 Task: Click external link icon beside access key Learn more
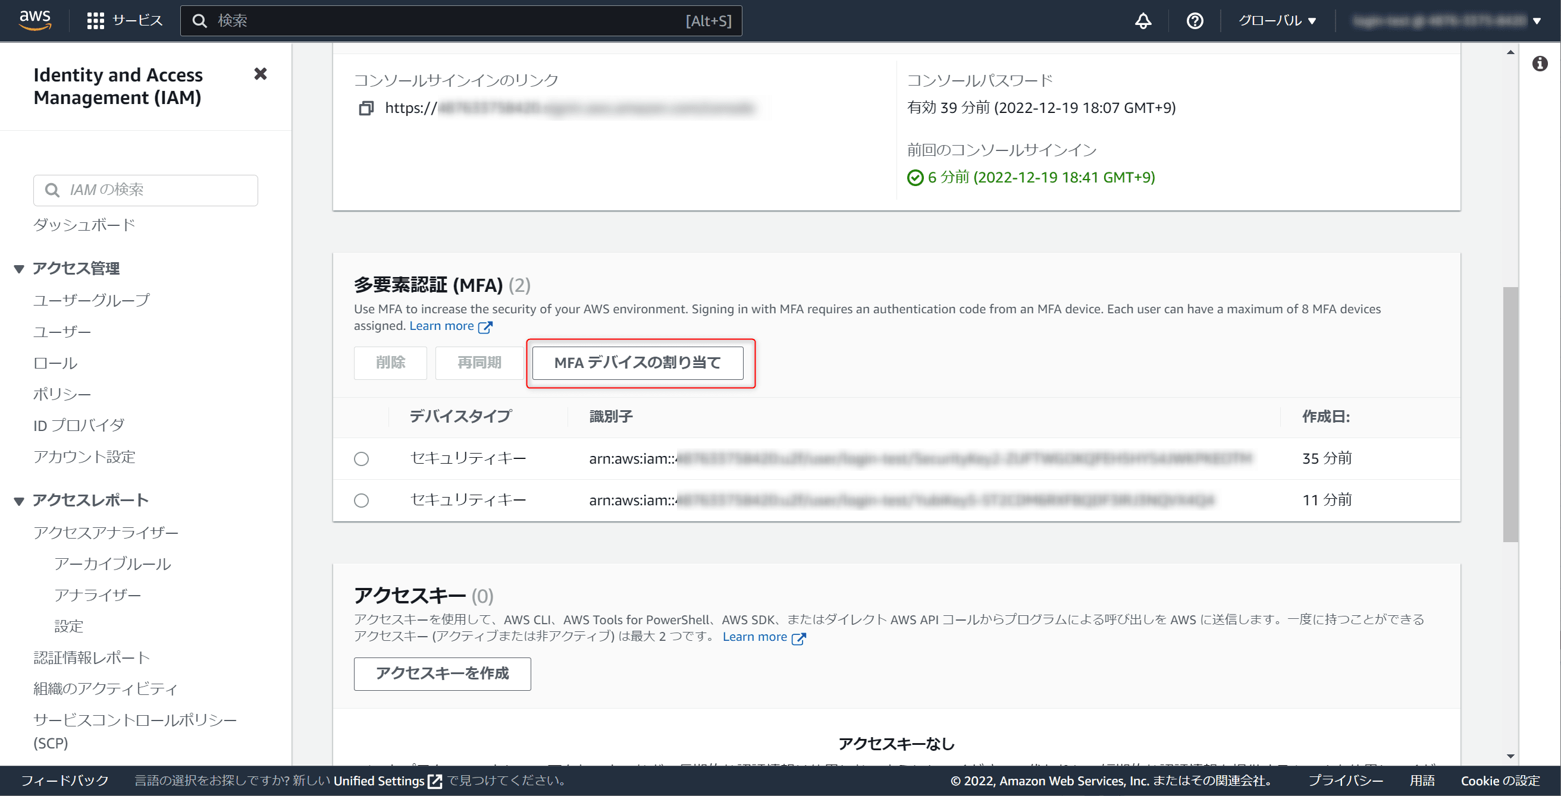[798, 638]
